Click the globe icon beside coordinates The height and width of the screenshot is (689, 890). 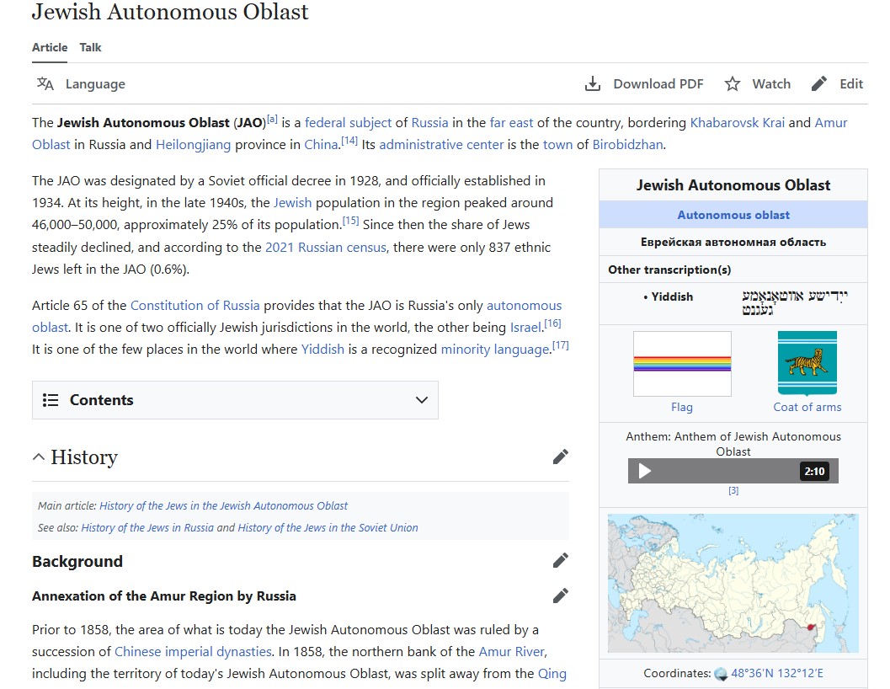721,674
